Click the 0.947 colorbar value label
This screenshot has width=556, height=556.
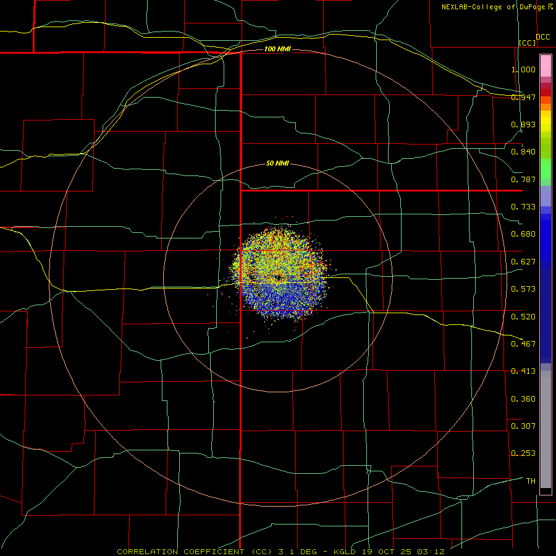[523, 97]
